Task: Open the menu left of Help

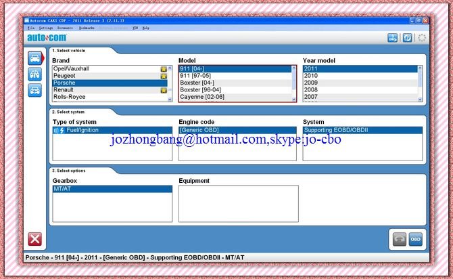Action: [x=135, y=28]
